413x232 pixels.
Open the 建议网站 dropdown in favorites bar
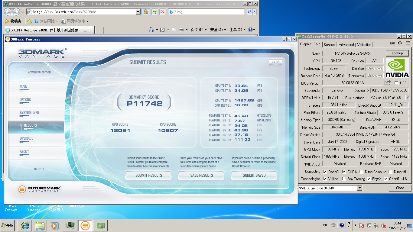pyautogui.click(x=57, y=21)
